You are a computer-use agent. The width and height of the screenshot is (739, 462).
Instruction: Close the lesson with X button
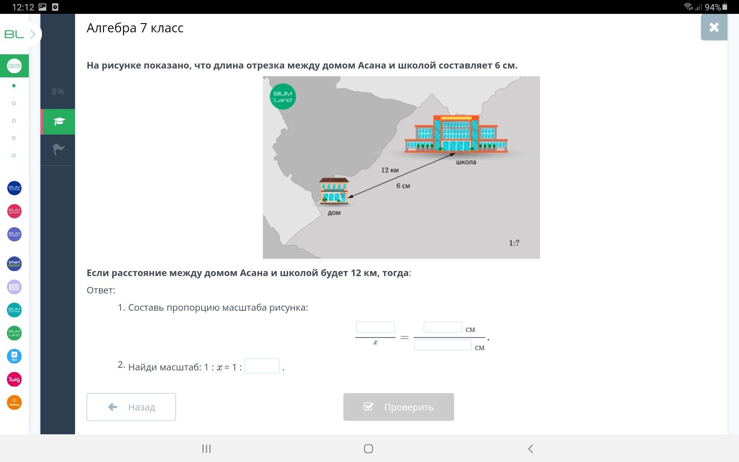click(714, 27)
